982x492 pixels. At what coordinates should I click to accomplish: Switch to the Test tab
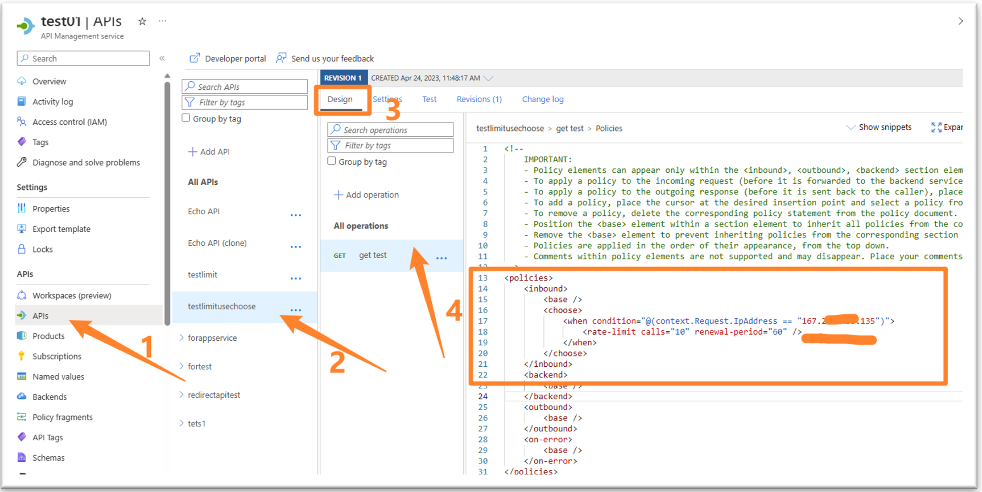tap(429, 99)
